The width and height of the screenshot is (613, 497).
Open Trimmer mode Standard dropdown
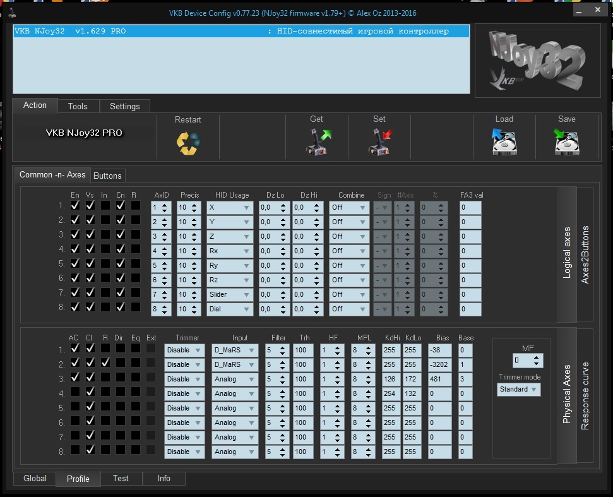tap(519, 390)
